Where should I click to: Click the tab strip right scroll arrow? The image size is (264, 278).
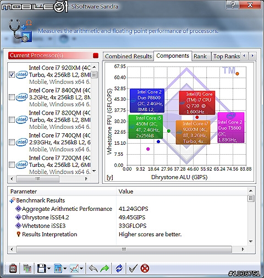(252, 56)
